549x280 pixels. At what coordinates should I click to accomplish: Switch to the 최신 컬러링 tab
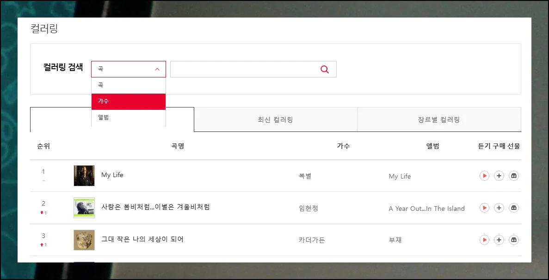point(275,120)
